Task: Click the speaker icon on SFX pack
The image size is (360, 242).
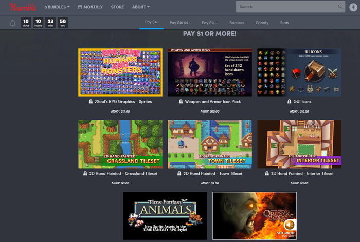Action: 289,225
